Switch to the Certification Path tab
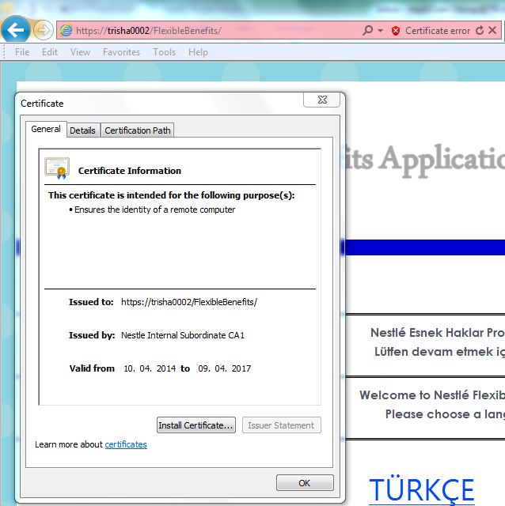 [137, 130]
